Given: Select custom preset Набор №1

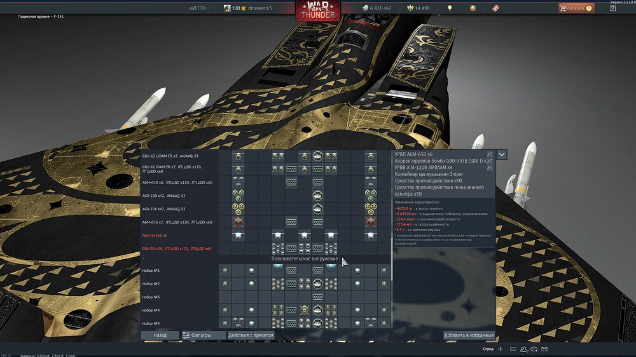Looking at the screenshot, I should click(151, 270).
